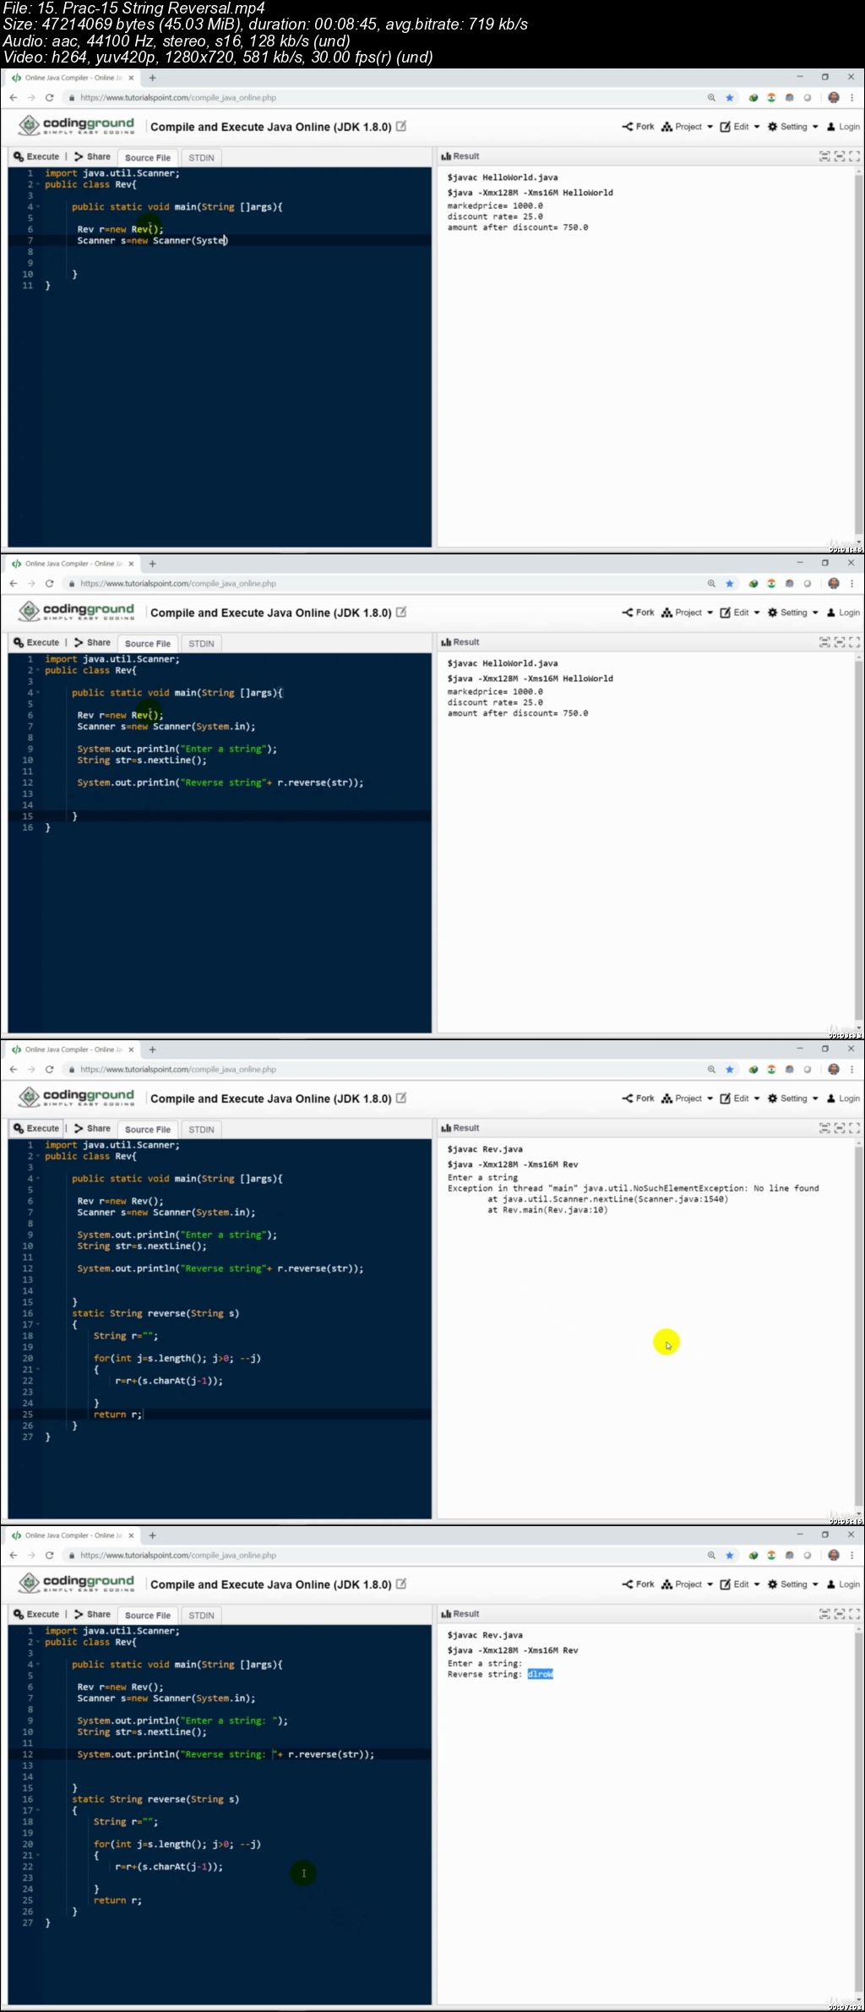Click Fork in the third frame
The height and width of the screenshot is (2012, 865).
pyautogui.click(x=638, y=1099)
